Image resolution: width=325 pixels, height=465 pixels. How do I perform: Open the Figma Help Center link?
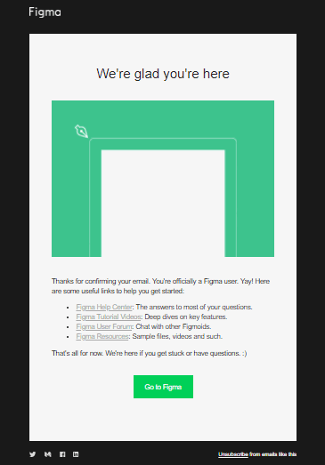point(104,307)
